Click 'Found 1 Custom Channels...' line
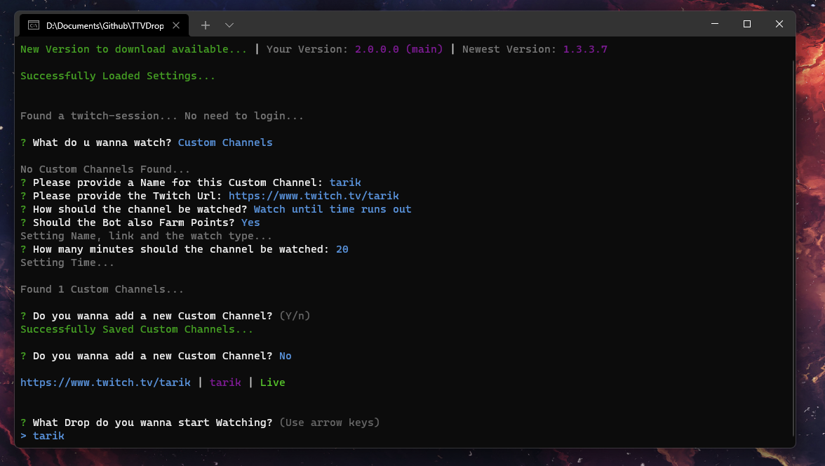The width and height of the screenshot is (825, 466). click(102, 290)
